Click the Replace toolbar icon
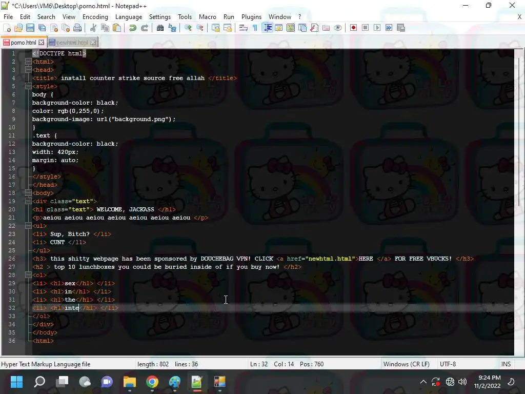 (172, 28)
